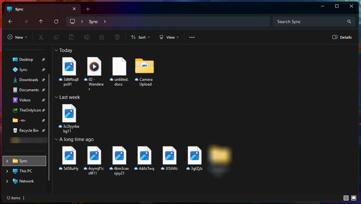Image resolution: width=361 pixels, height=204 pixels.
Task: Click the 12 items status text
Action: (13, 198)
